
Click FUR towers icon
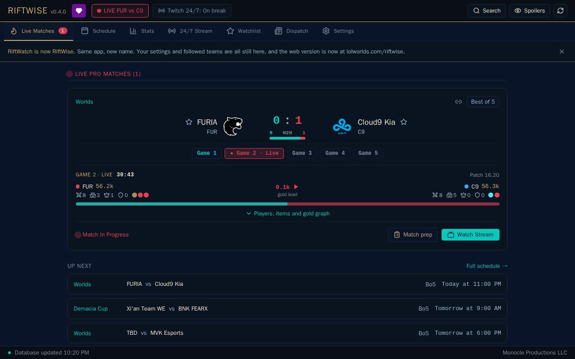point(93,195)
